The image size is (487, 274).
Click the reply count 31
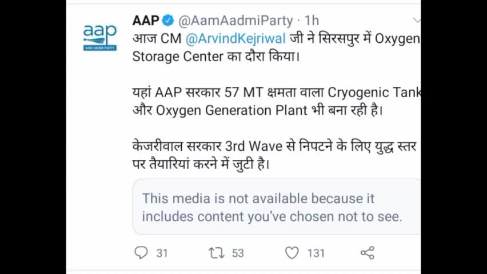click(x=162, y=253)
